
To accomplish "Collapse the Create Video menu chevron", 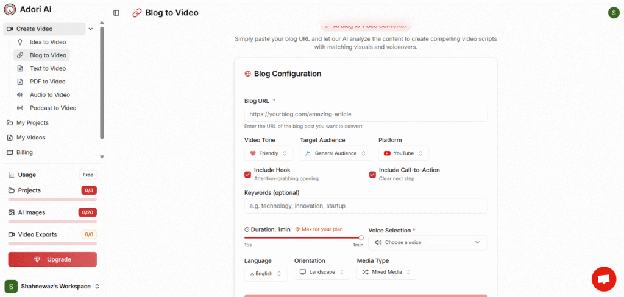I will [x=90, y=29].
